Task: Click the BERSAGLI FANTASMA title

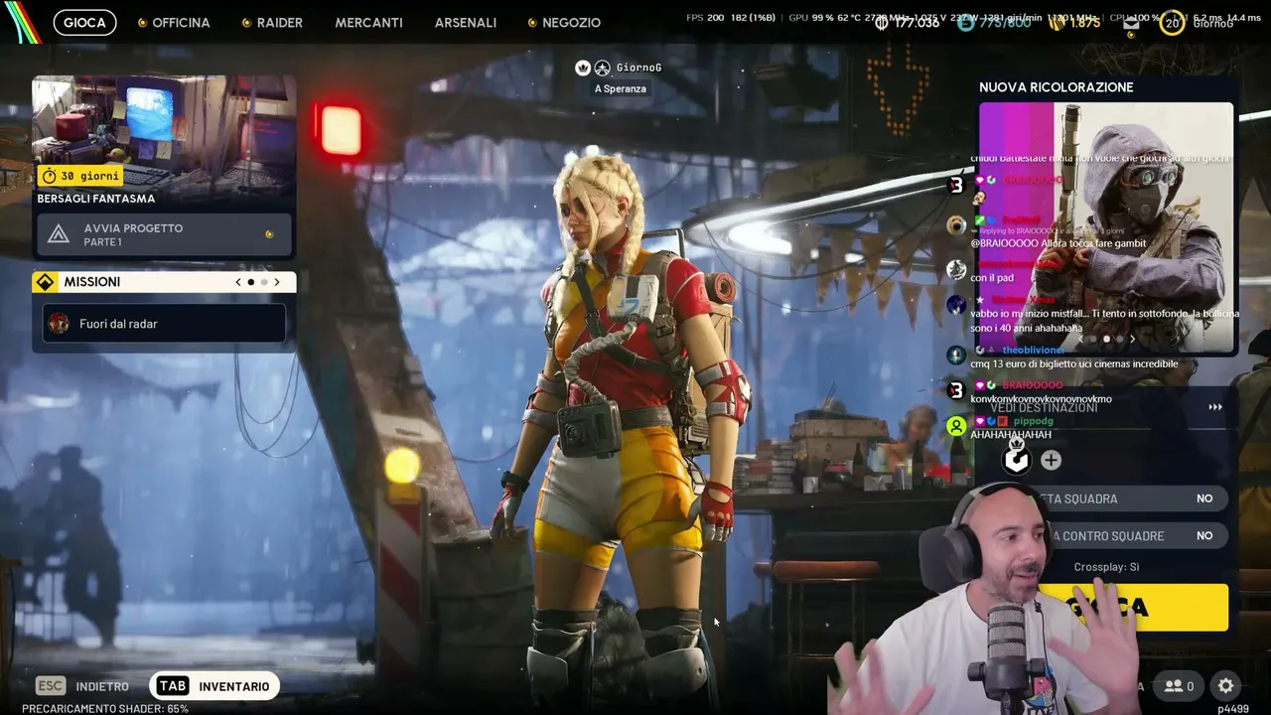Action: [x=96, y=199]
